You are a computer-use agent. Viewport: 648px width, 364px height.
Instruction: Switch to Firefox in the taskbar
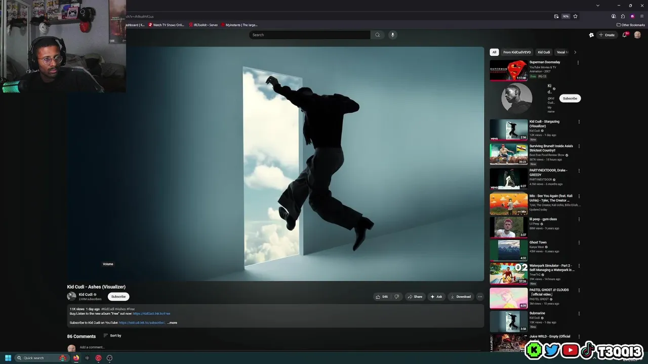[x=76, y=358]
